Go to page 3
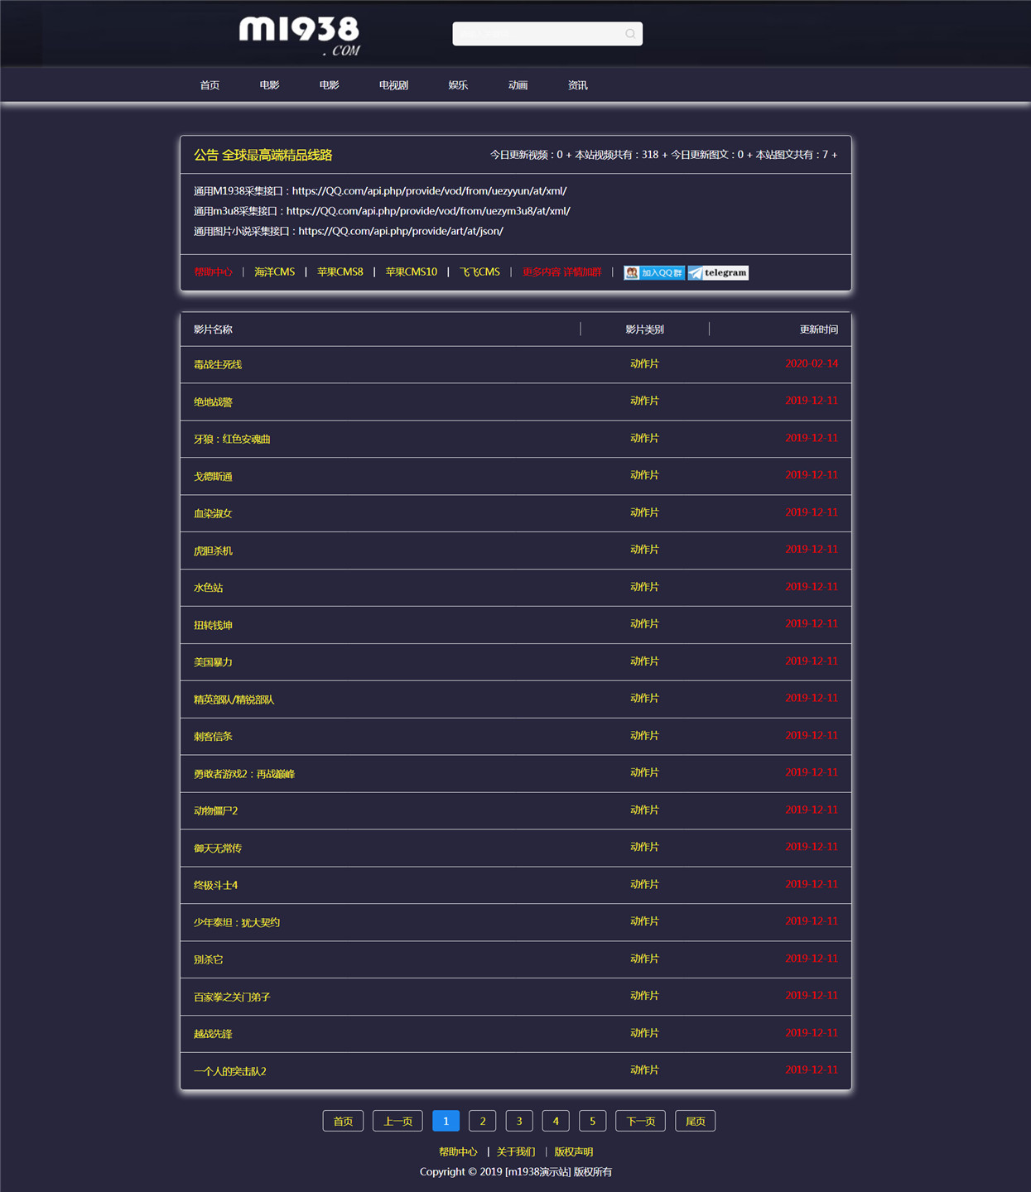The width and height of the screenshot is (1031, 1192). tap(519, 1122)
